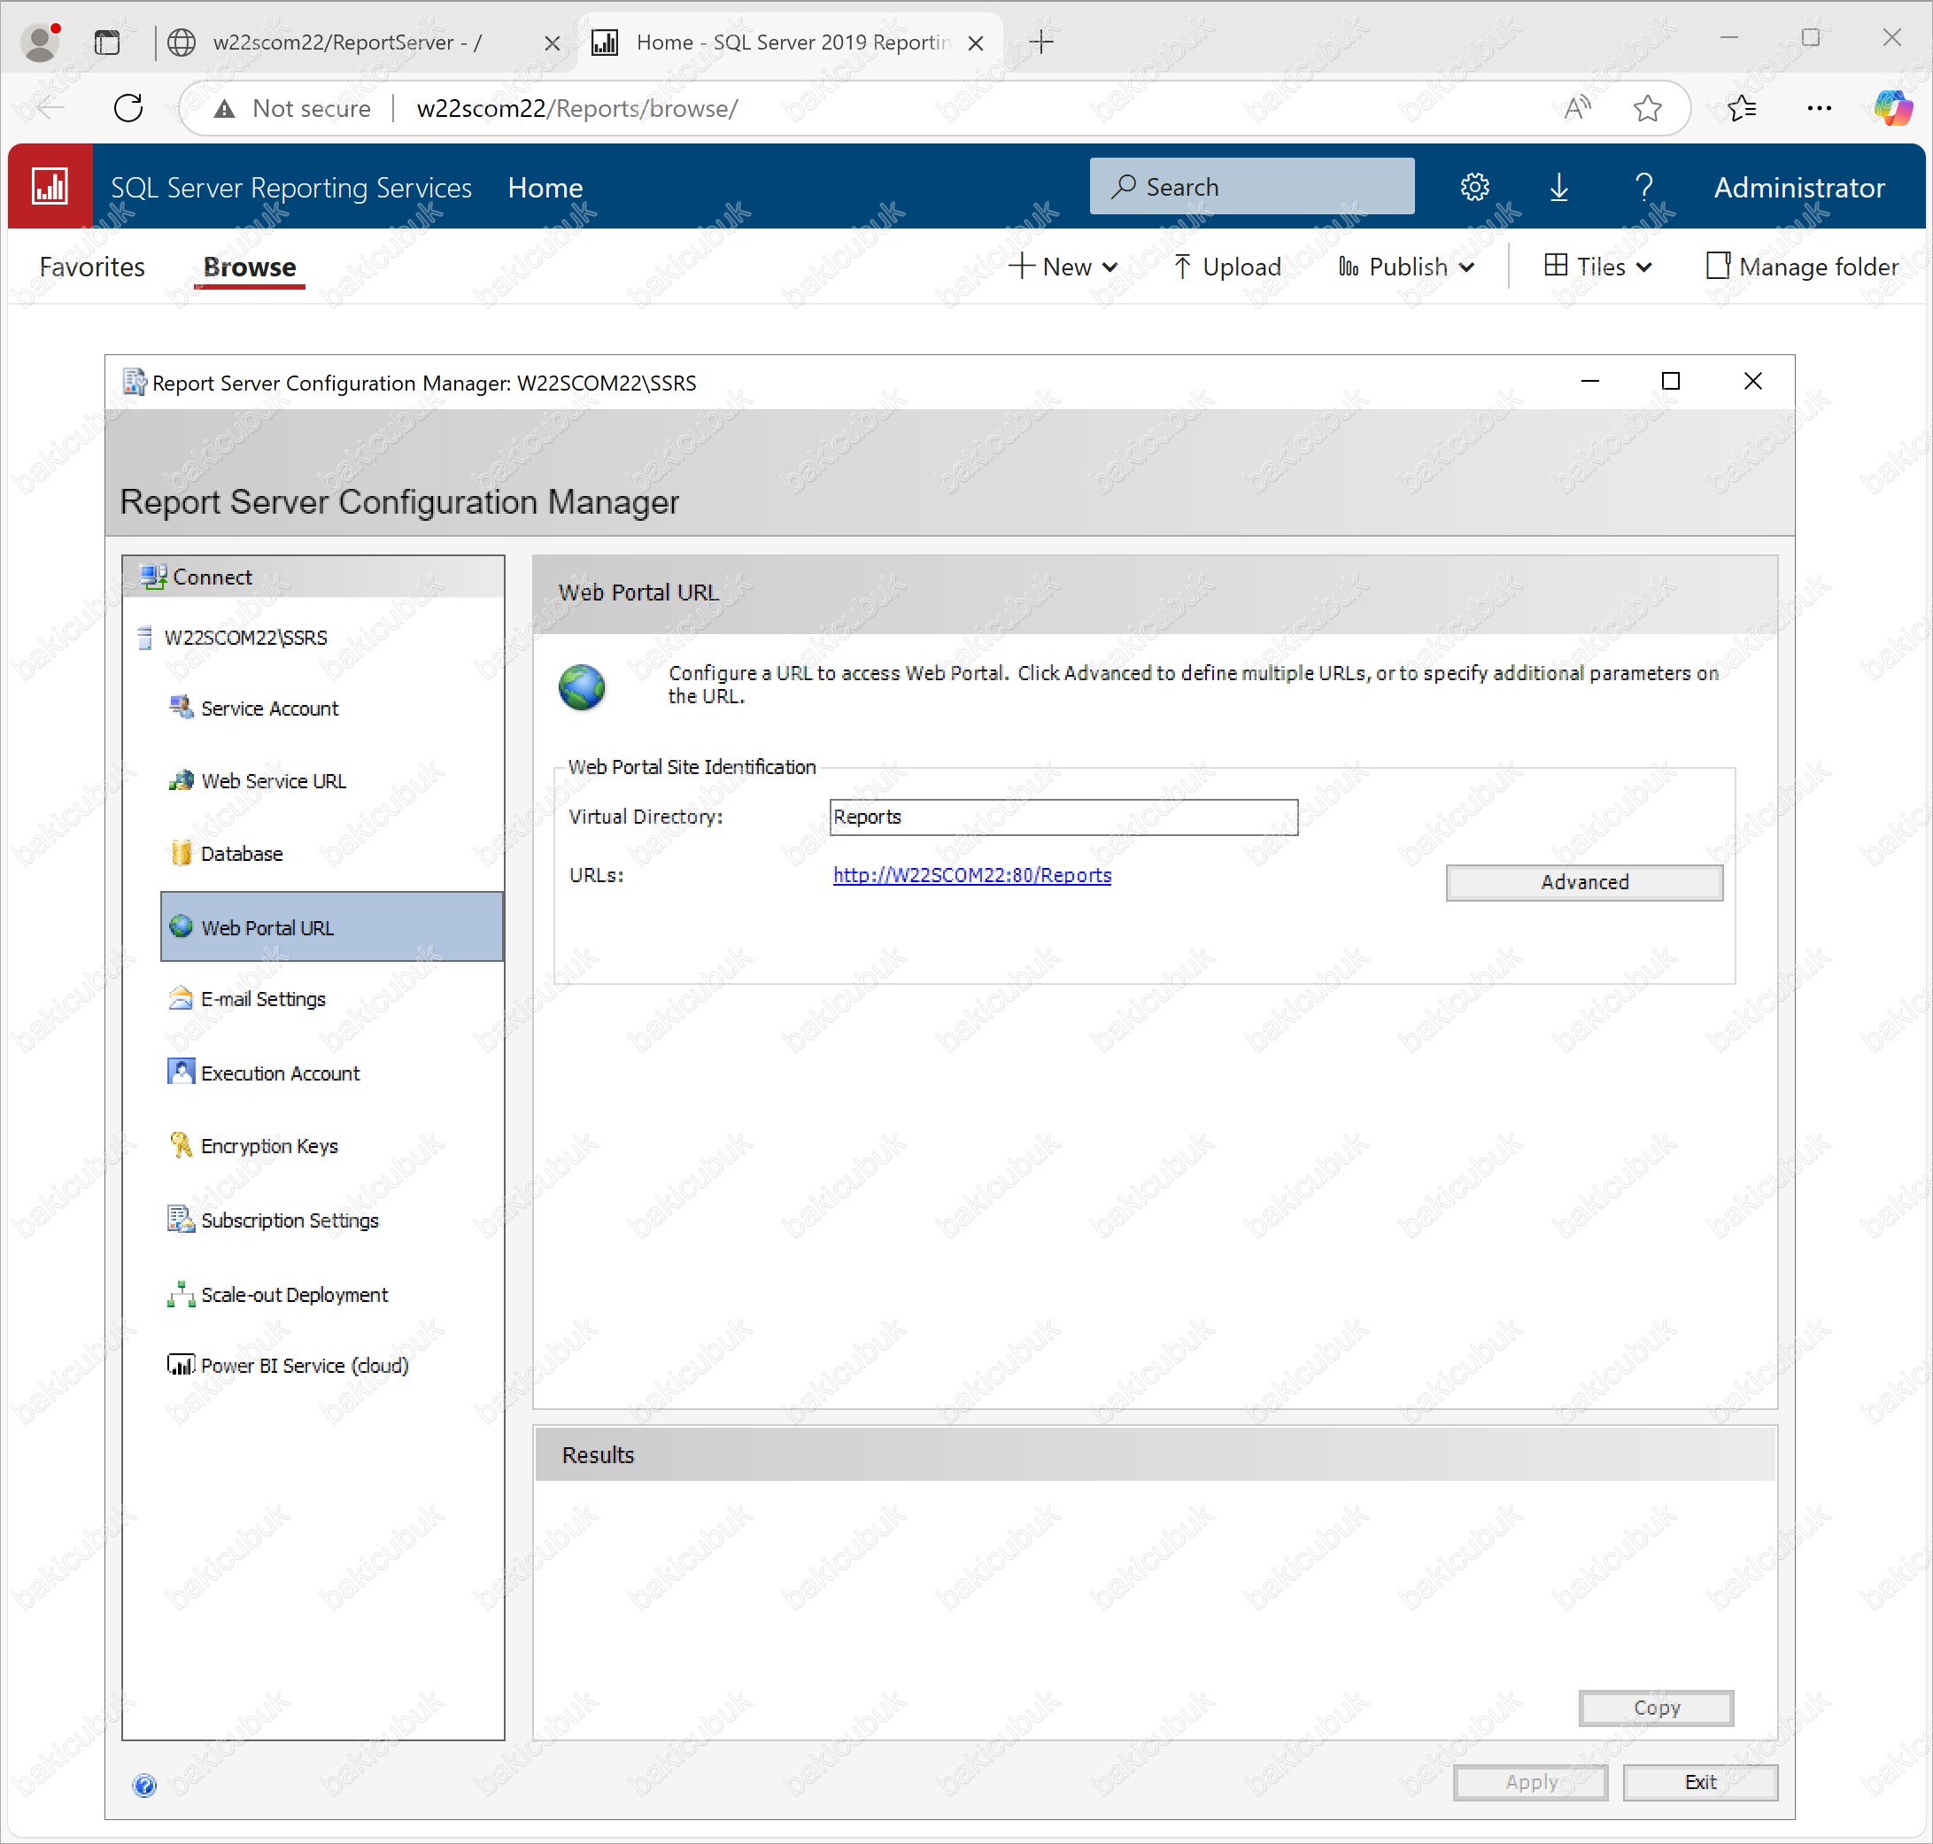Screen dimensions: 1933x1844
Task: Click the Scale-out Deployment icon
Action: click(181, 1294)
